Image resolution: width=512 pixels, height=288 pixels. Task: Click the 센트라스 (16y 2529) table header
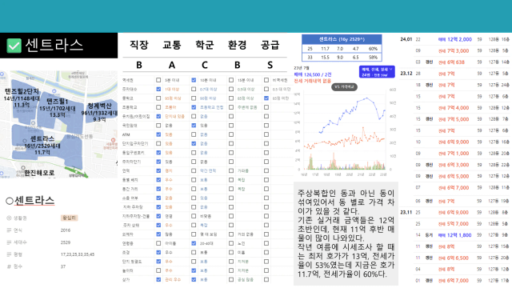(342, 39)
